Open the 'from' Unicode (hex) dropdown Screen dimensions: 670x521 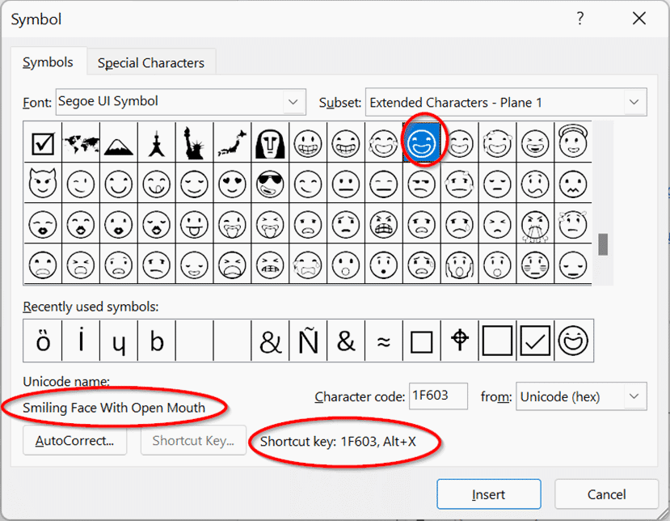pos(634,396)
